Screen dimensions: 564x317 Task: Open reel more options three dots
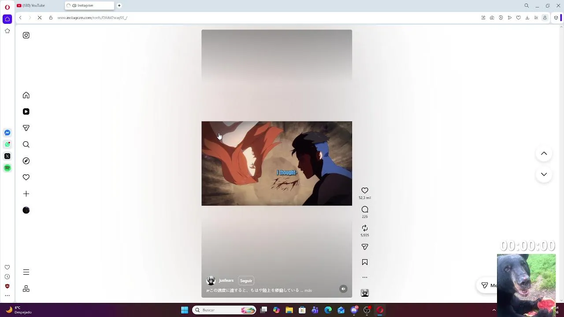pyautogui.click(x=364, y=277)
